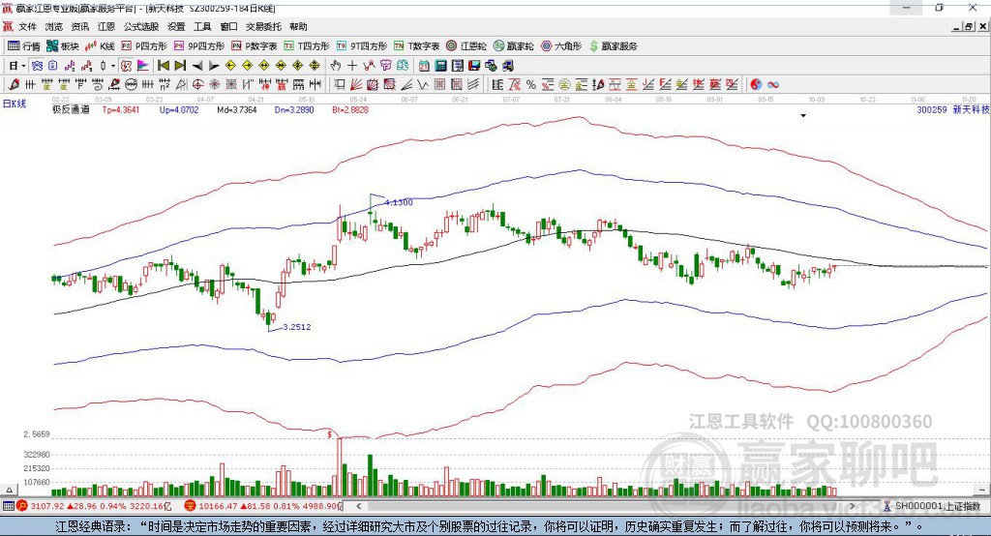Open the 板块 sector view
This screenshot has height=536, width=991.
click(x=63, y=46)
